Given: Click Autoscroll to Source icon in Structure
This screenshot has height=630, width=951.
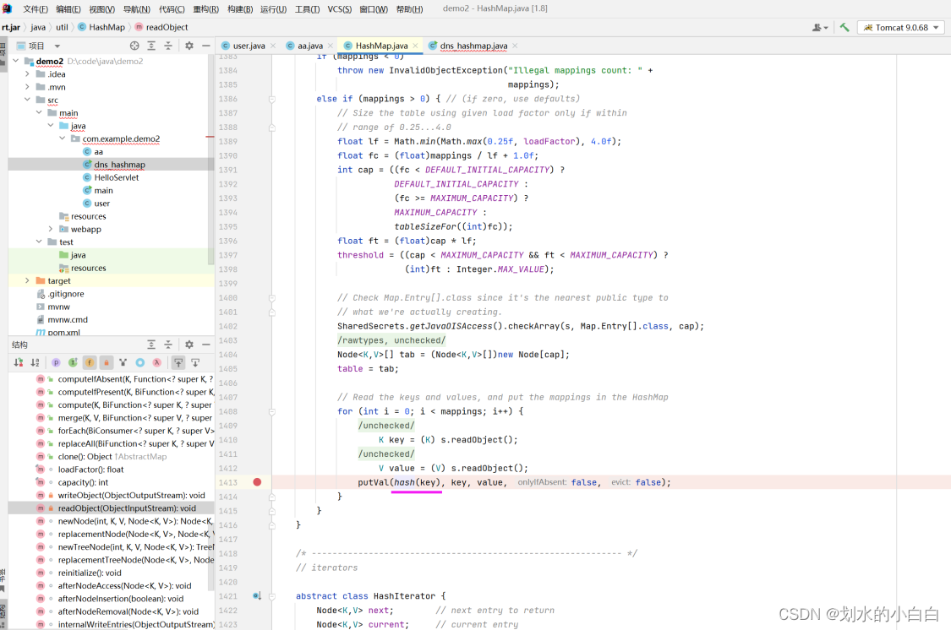Looking at the screenshot, I should [178, 362].
